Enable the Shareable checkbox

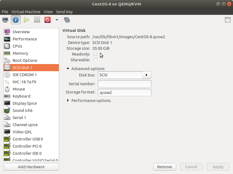96,60
